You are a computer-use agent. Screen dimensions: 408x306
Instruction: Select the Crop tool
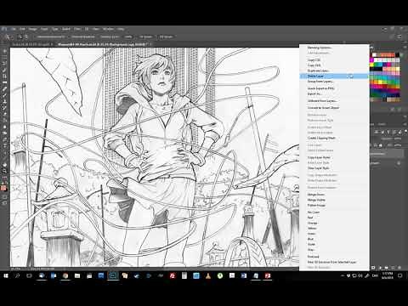pos(4,76)
